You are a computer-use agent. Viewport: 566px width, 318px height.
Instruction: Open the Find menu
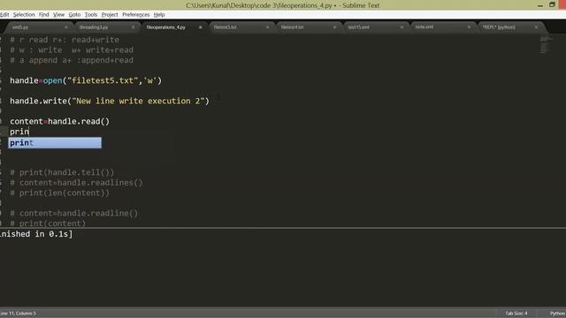(x=43, y=15)
